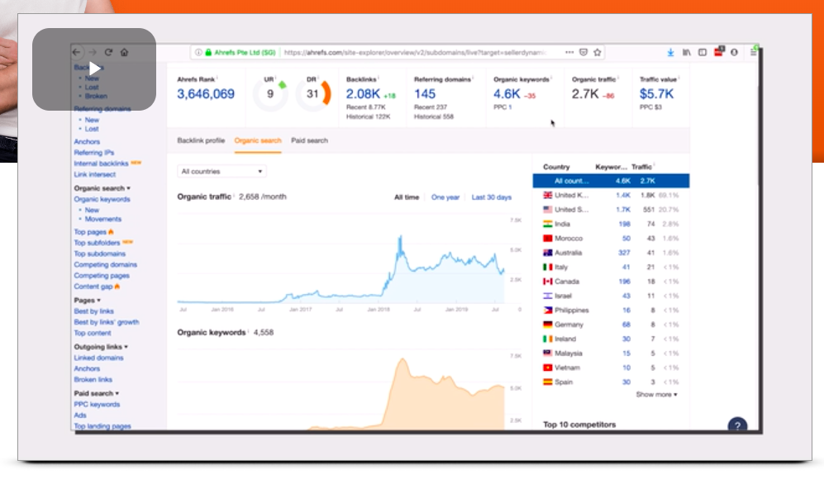Reload the page with the refresh icon
The image size is (824, 479).
click(x=108, y=52)
